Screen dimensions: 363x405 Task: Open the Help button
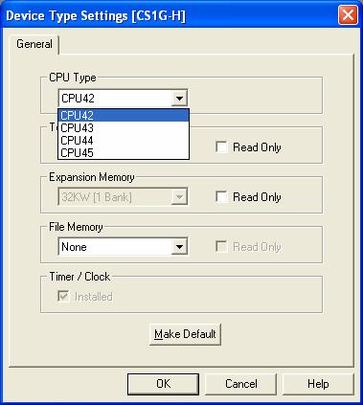pos(318,384)
